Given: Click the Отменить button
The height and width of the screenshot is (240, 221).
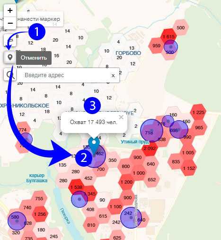Looking at the screenshot, I should click(34, 58).
